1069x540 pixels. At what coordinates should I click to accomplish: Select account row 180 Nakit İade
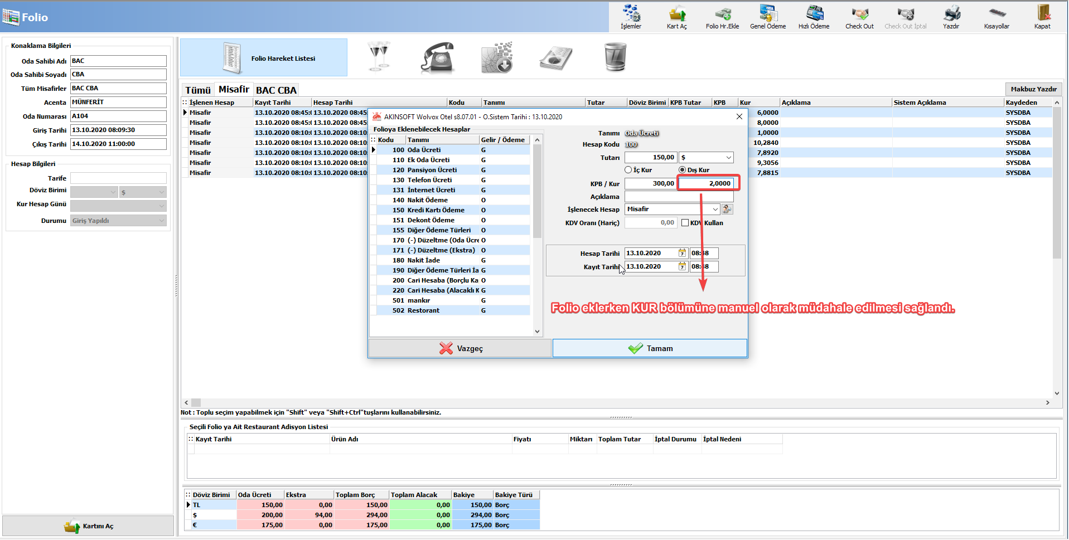(453, 260)
